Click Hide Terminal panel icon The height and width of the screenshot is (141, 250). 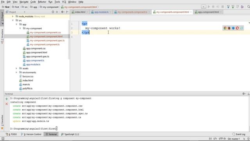click(x=248, y=94)
